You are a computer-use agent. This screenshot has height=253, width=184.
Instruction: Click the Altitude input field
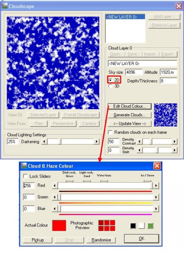pyautogui.click(x=168, y=72)
